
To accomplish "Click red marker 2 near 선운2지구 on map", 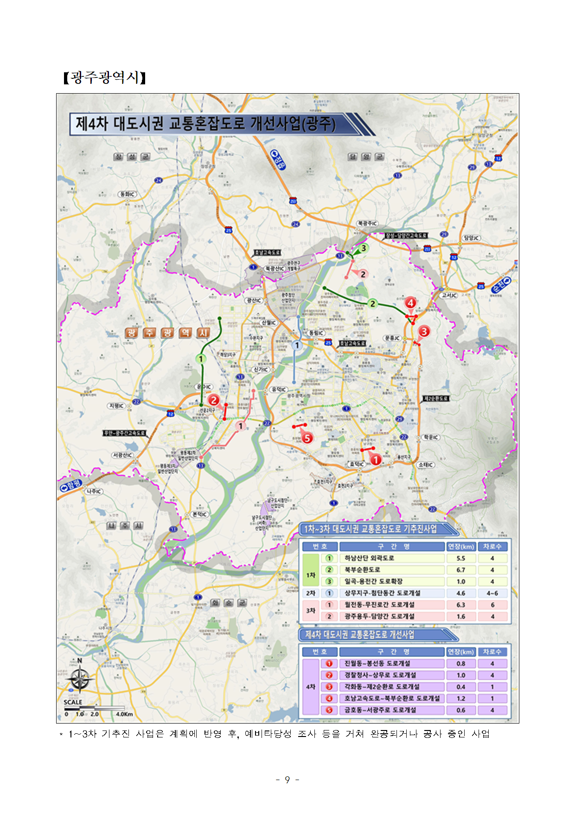I will click(x=213, y=400).
